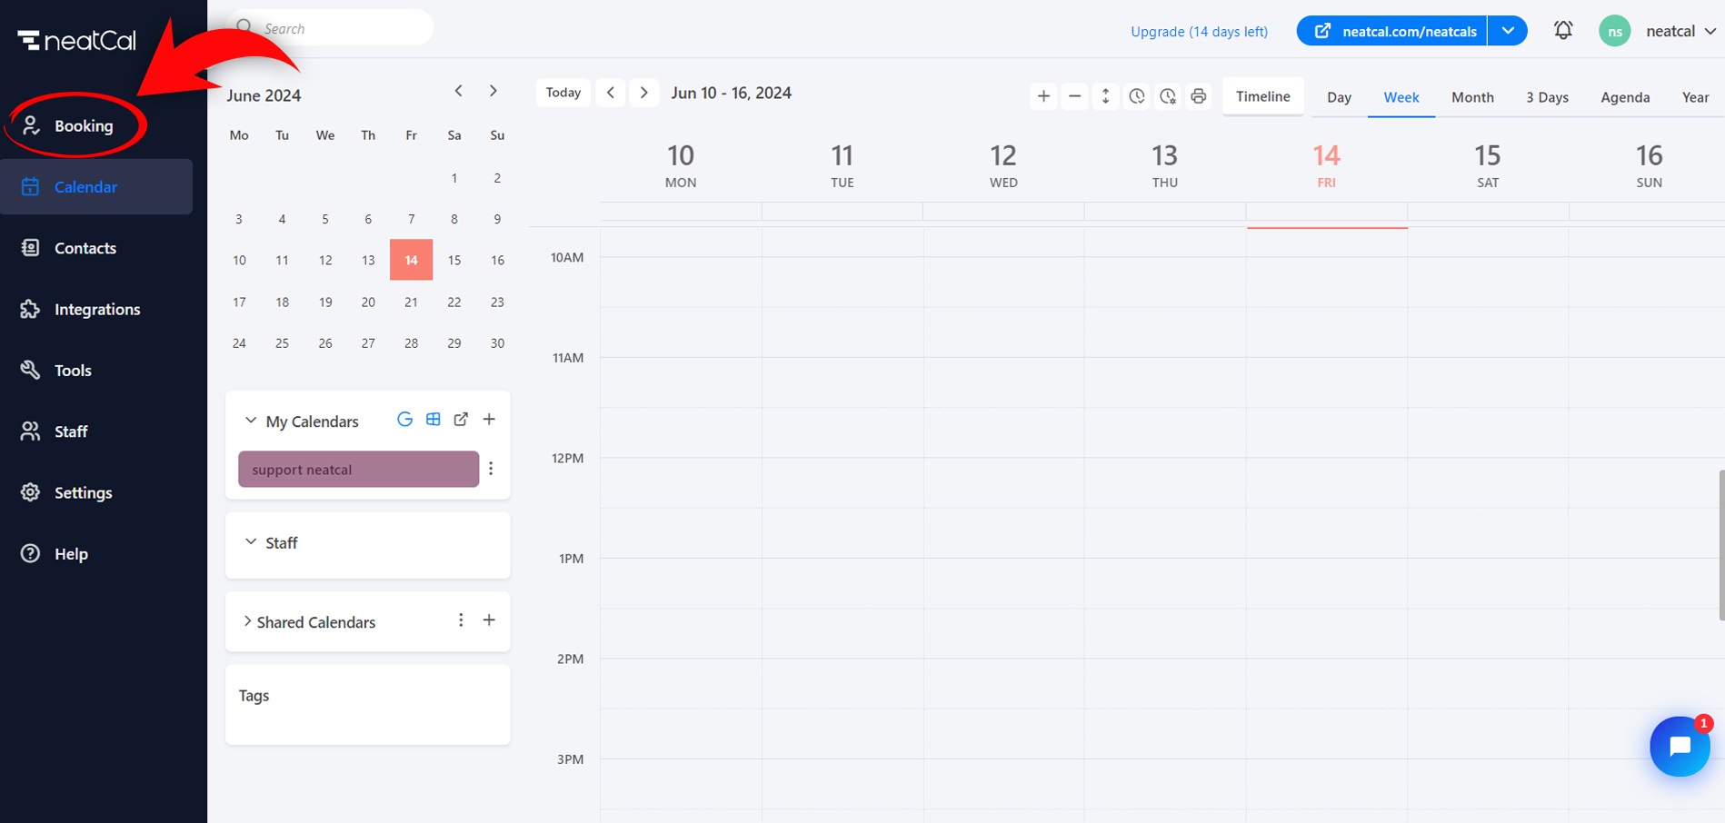The image size is (1725, 823).
Task: Expand the Shared Calendars section
Action: [x=247, y=621]
